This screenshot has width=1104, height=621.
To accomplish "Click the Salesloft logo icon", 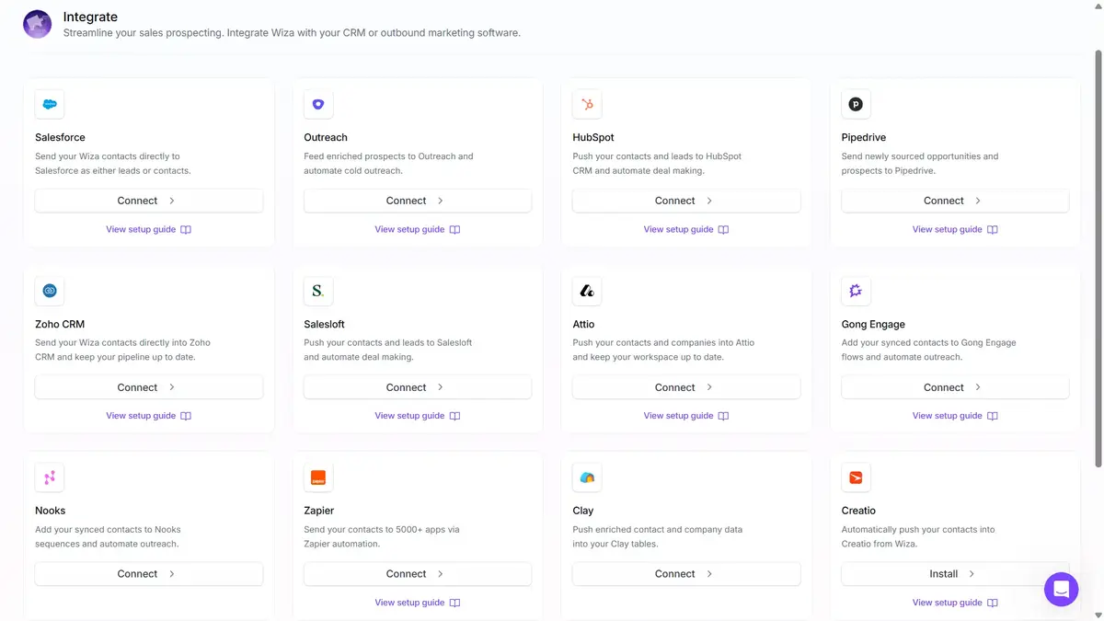I will point(318,291).
